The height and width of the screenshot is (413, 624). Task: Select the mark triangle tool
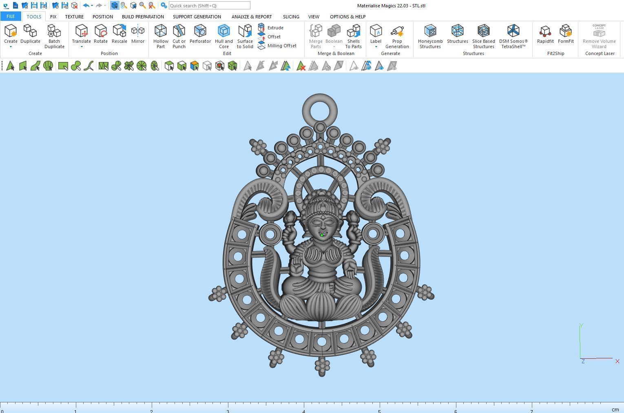click(11, 66)
